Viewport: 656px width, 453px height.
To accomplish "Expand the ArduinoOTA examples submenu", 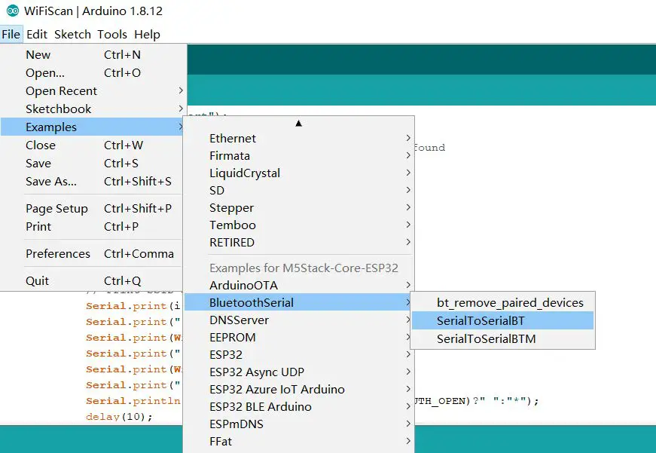I will 299,286.
